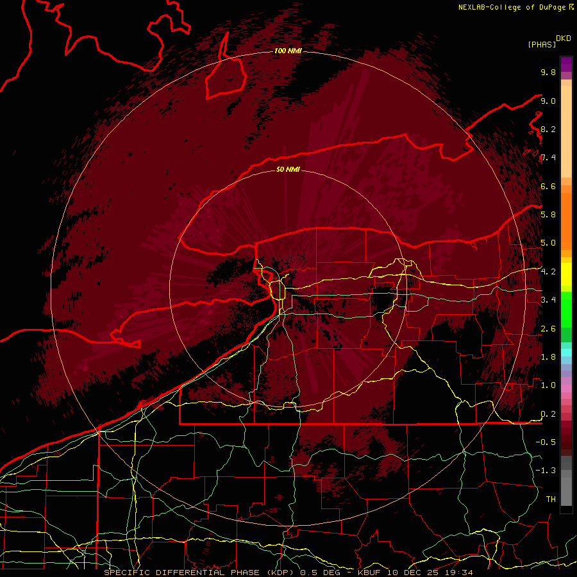Click the 0.2 legend value
Viewport: 577px width, 577px height.
click(548, 414)
